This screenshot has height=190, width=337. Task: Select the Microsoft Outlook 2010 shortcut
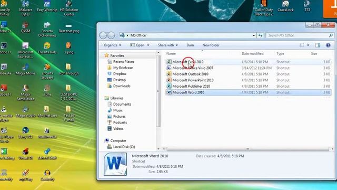click(248, 74)
